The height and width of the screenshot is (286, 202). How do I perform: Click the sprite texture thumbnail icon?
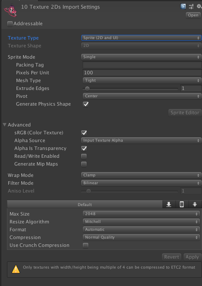(10, 10)
